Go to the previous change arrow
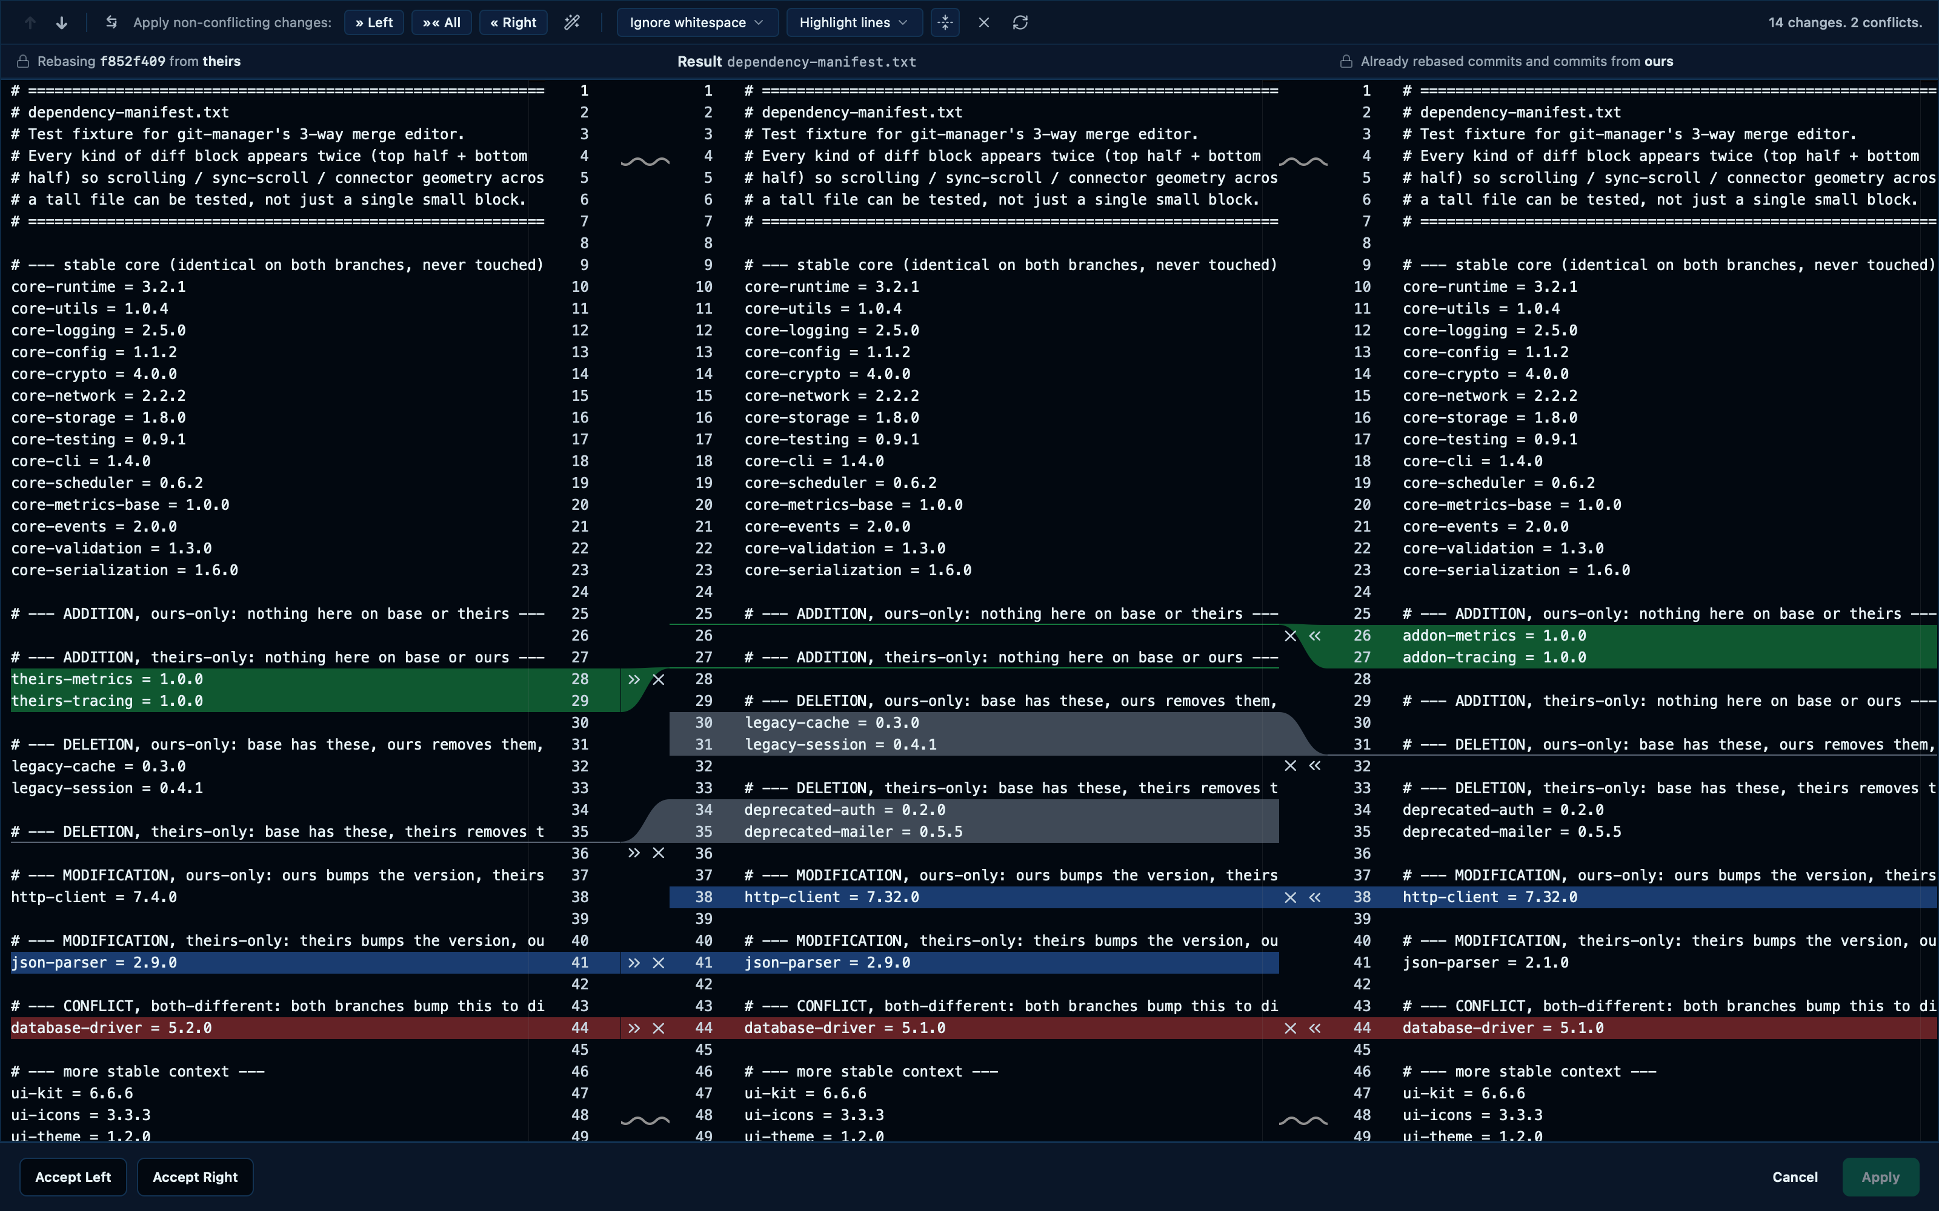Viewport: 1939px width, 1211px height. click(x=30, y=22)
